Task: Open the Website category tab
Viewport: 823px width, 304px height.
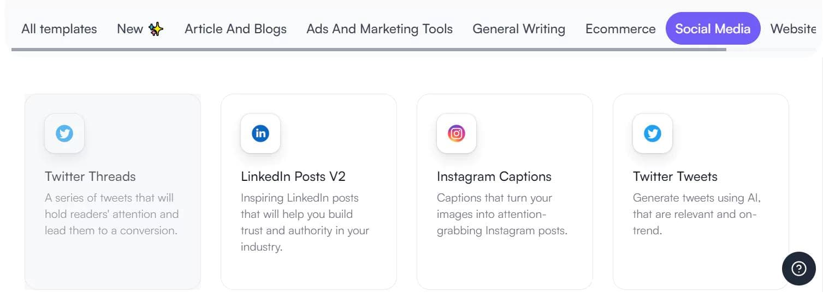Action: [x=794, y=29]
